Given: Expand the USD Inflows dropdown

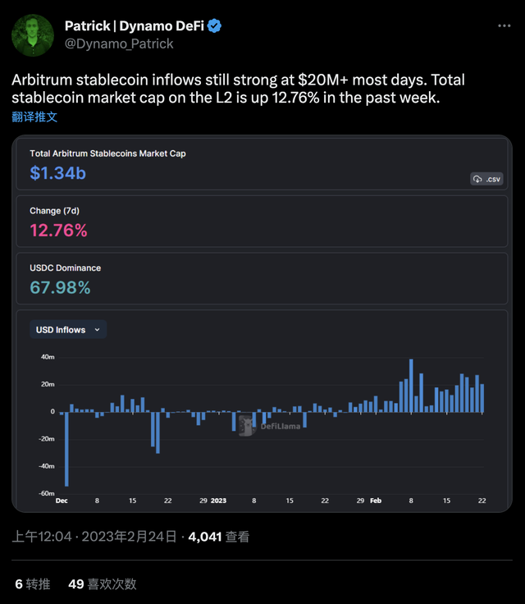Looking at the screenshot, I should 68,330.
